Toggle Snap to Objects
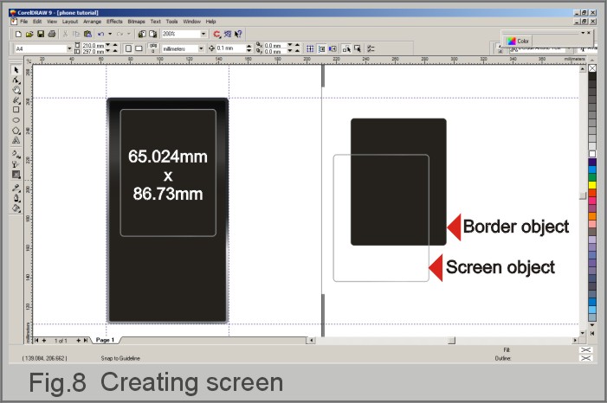Screen dimensions: 607x403 point(333,48)
